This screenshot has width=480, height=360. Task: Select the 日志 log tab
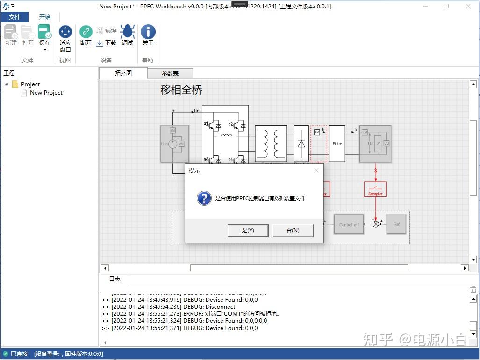point(115,279)
